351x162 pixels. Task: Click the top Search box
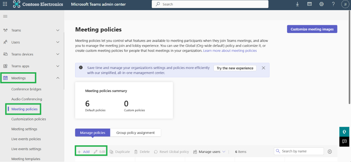pos(210,4)
